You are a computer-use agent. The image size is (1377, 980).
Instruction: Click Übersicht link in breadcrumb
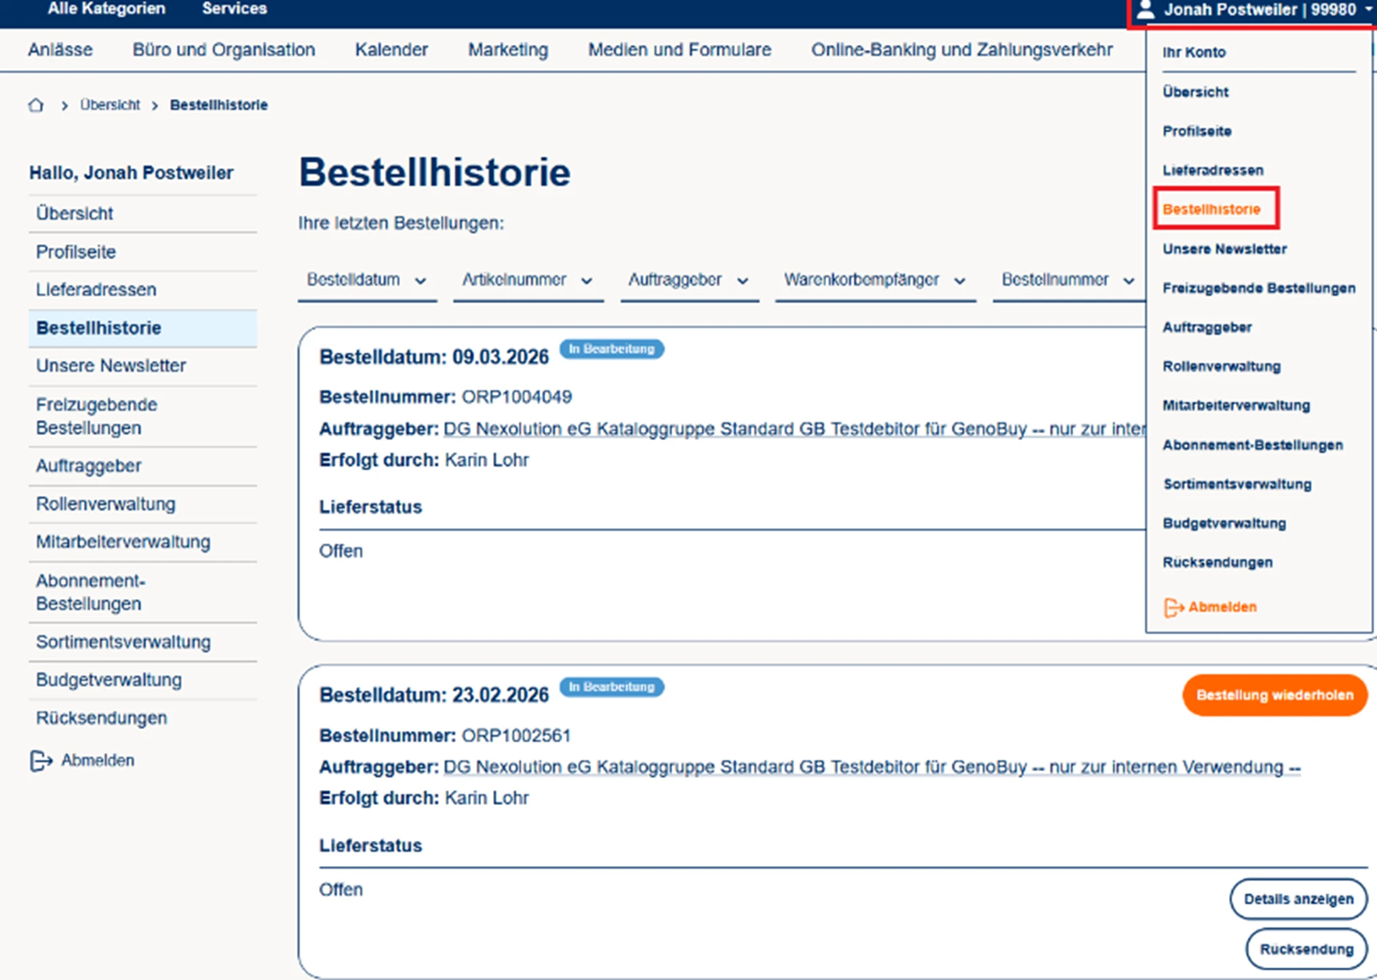(x=110, y=105)
